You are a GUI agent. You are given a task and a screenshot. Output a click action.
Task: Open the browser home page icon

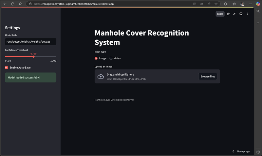click(x=21, y=4)
